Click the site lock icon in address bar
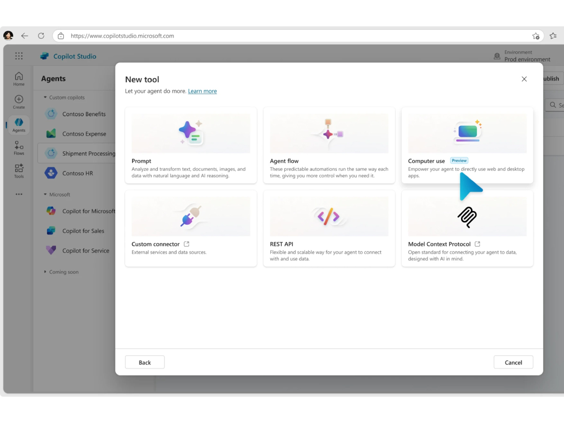This screenshot has width=564, height=423. (x=61, y=36)
